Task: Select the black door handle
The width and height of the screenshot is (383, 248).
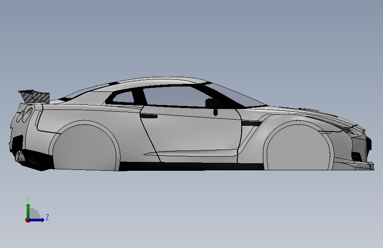Action: click(149, 116)
